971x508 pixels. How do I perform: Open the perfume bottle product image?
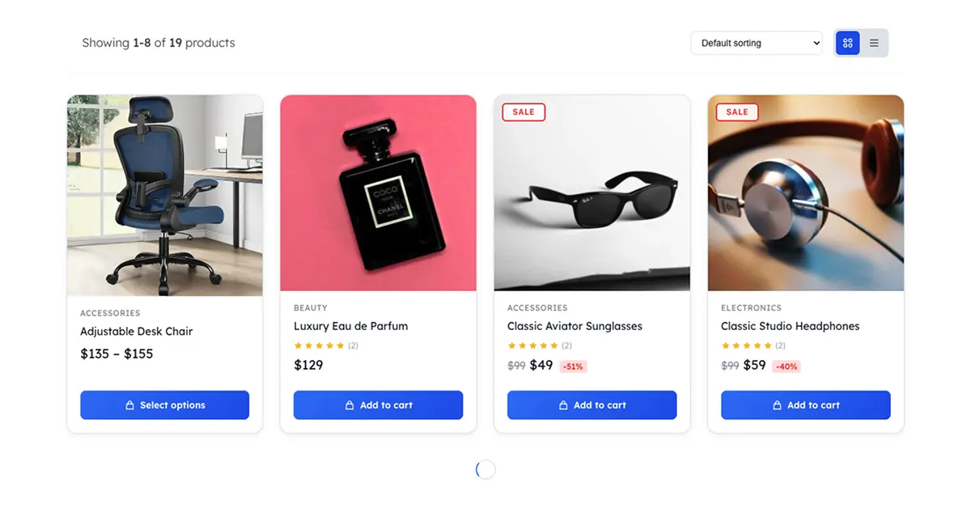coord(378,193)
